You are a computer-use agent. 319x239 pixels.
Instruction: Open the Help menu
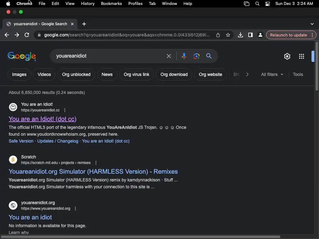(188, 4)
